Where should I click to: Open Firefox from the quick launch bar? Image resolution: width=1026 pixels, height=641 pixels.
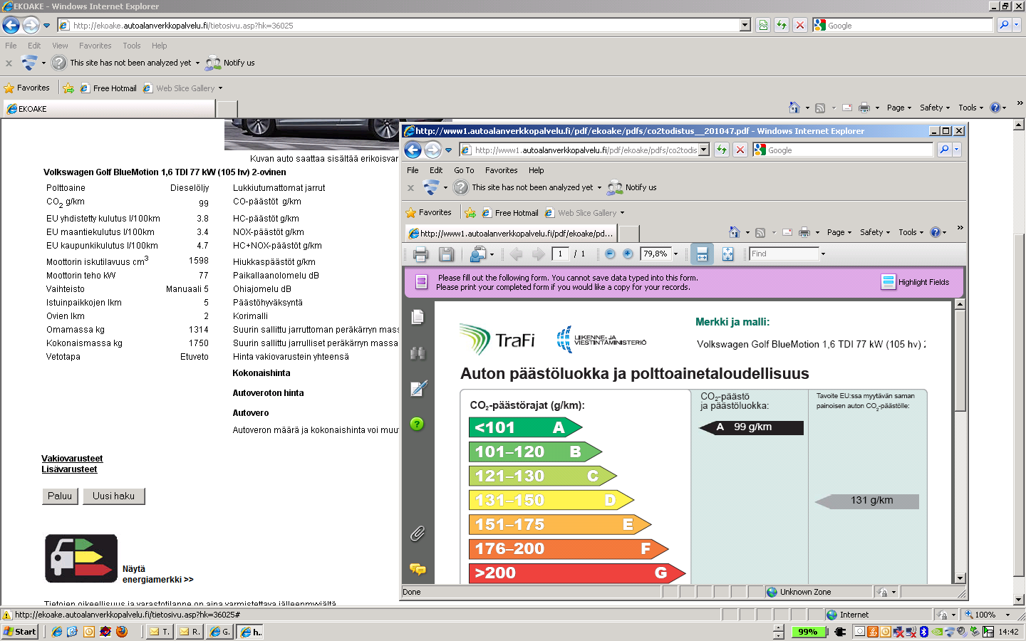[122, 632]
